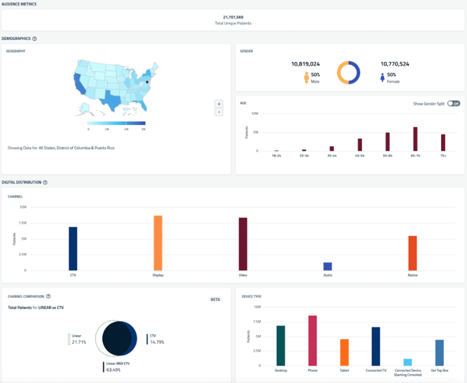
Task: Click the 'GEOGRAPHY' panel title
Action: click(16, 51)
